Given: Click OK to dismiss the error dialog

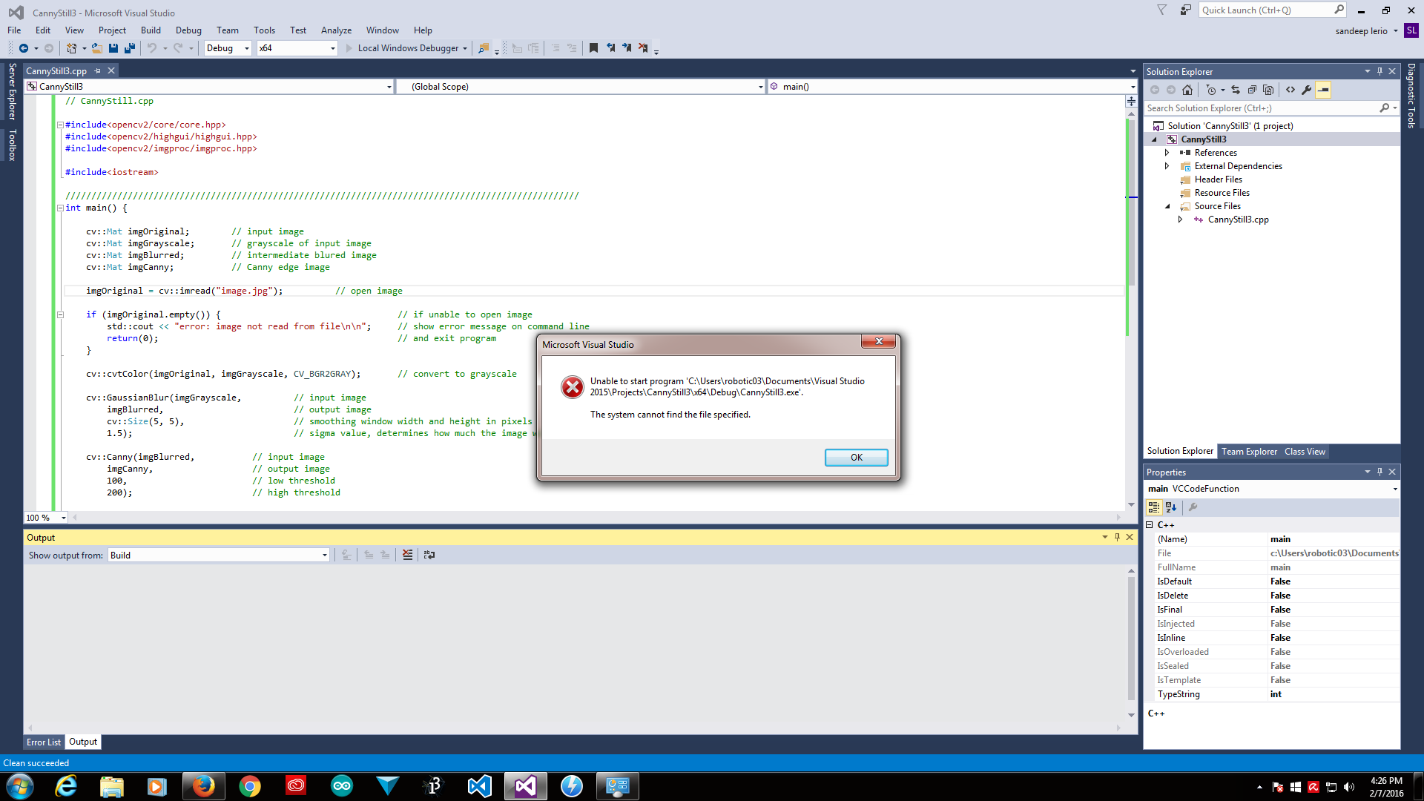Looking at the screenshot, I should pos(856,457).
